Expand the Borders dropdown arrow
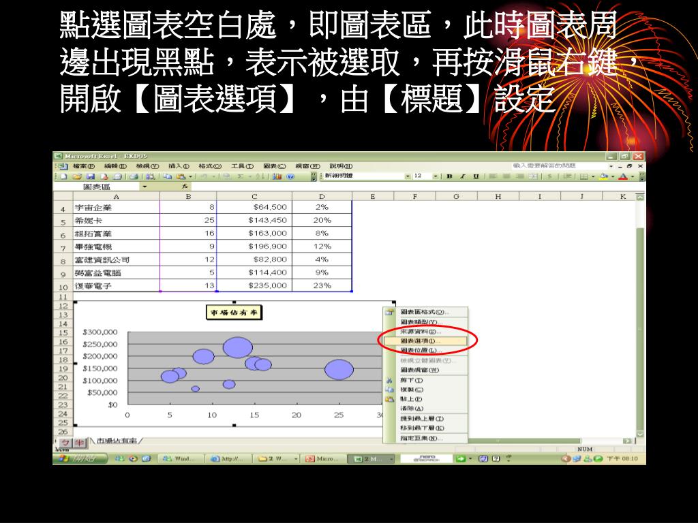Image resolution: width=698 pixels, height=523 pixels. (593, 176)
